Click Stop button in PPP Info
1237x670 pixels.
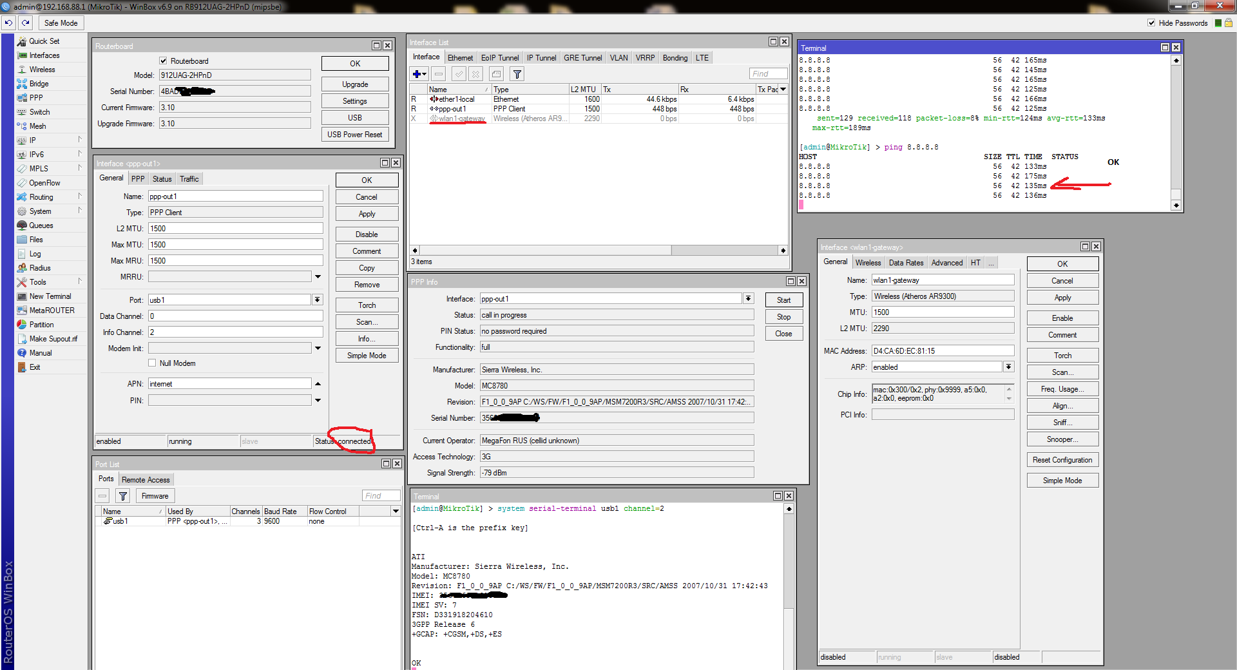(783, 317)
